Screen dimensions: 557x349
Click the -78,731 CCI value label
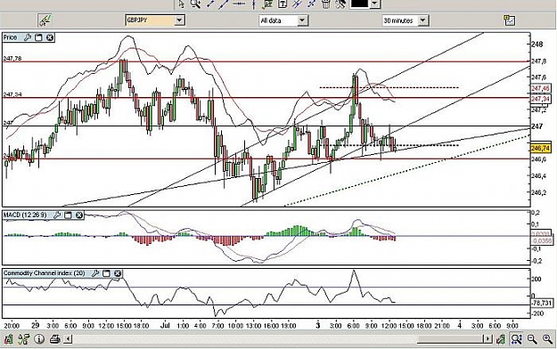click(x=541, y=303)
